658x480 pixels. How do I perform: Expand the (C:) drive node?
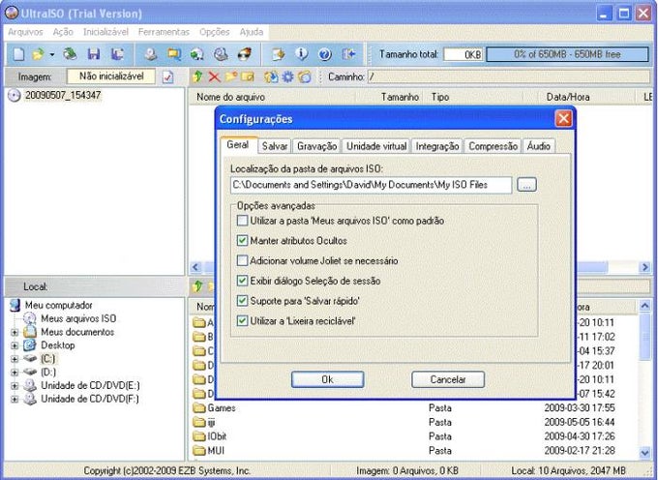[15, 359]
